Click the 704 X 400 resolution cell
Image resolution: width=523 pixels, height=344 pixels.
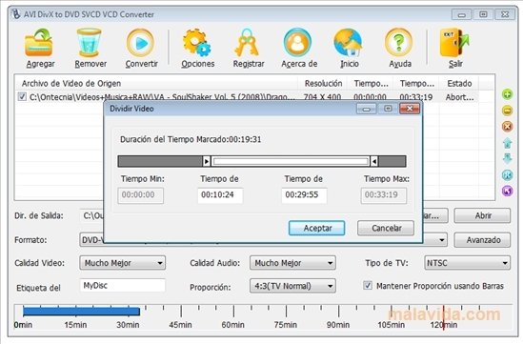[x=322, y=97]
